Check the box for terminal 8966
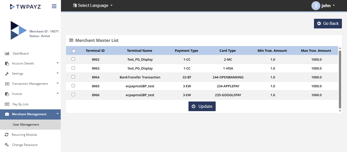This screenshot has width=347, height=152. pos(73,94)
